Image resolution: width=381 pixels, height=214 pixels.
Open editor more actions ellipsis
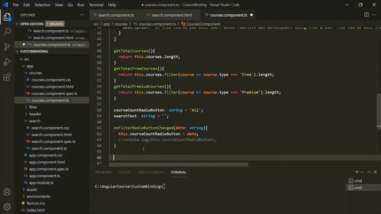(374, 15)
